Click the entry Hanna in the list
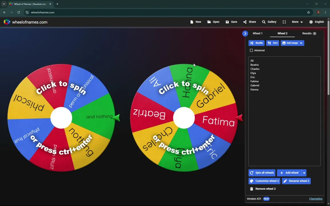330x206 pixels. coord(254,89)
